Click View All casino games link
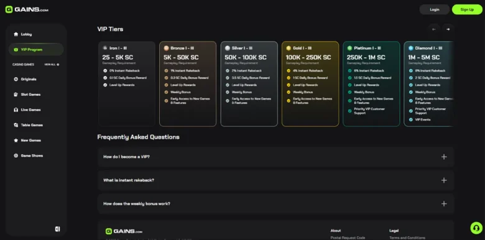The height and width of the screenshot is (240, 485). click(52, 65)
